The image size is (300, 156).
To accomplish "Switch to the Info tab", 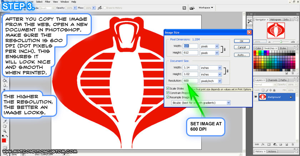I will (x=286, y=20).
